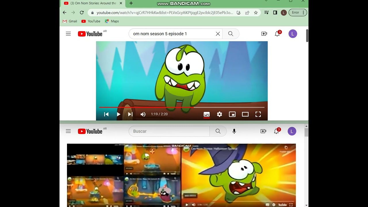Open the Chrome profile avatar L

(x=284, y=13)
